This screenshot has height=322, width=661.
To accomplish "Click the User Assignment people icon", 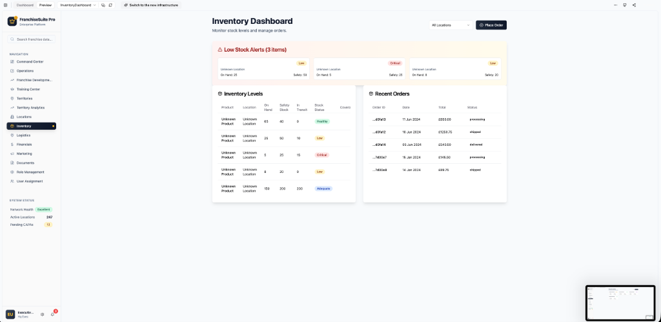I will coord(12,181).
